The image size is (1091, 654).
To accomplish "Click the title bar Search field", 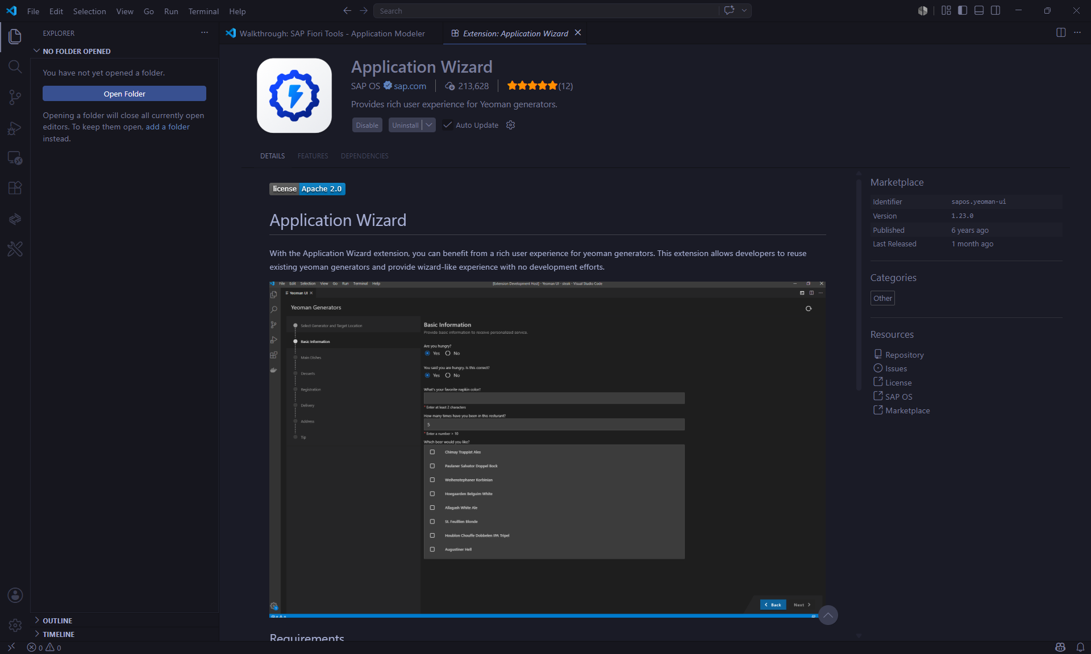I will point(545,11).
